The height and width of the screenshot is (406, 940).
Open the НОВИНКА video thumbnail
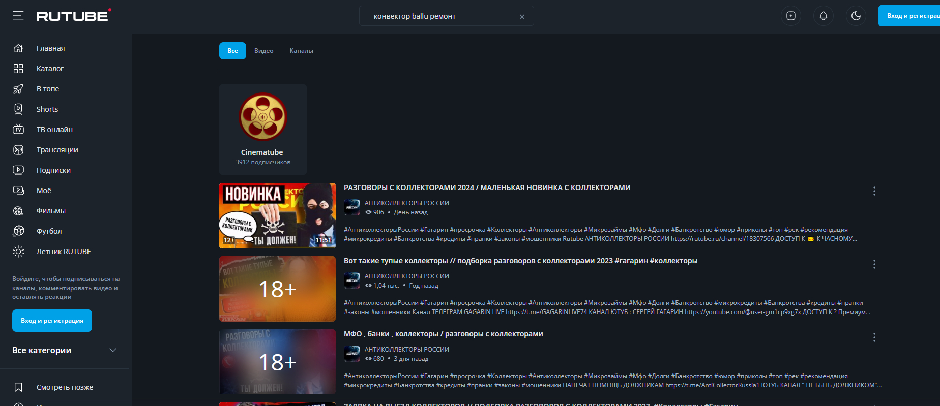click(x=277, y=215)
